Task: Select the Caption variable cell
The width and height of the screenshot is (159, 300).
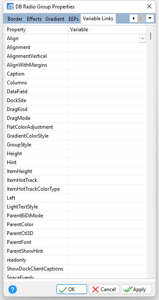Action: click(x=107, y=74)
